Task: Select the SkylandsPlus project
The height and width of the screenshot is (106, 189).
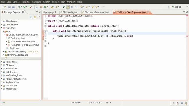Action: pyautogui.click(x=12, y=82)
